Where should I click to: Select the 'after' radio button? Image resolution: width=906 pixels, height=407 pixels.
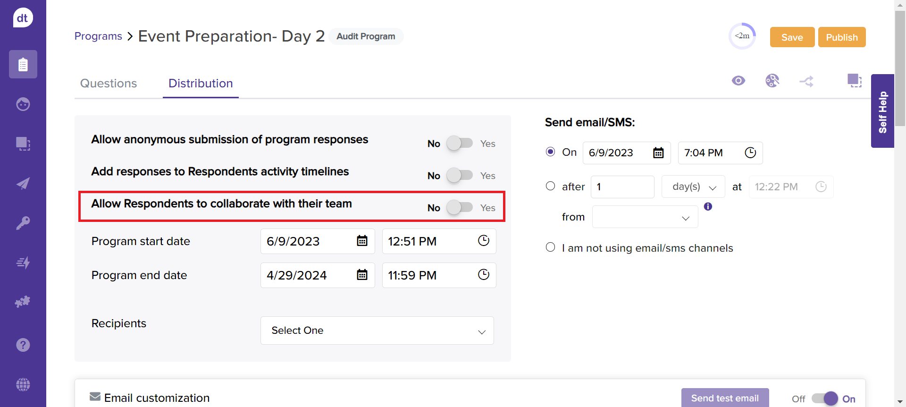[550, 186]
